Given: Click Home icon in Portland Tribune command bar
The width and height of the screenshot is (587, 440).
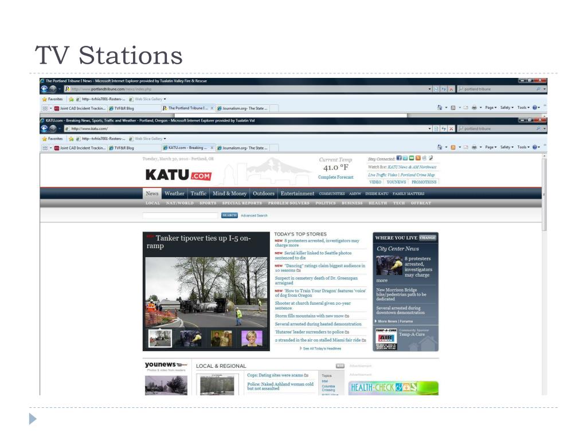Looking at the screenshot, I should pos(440,107).
